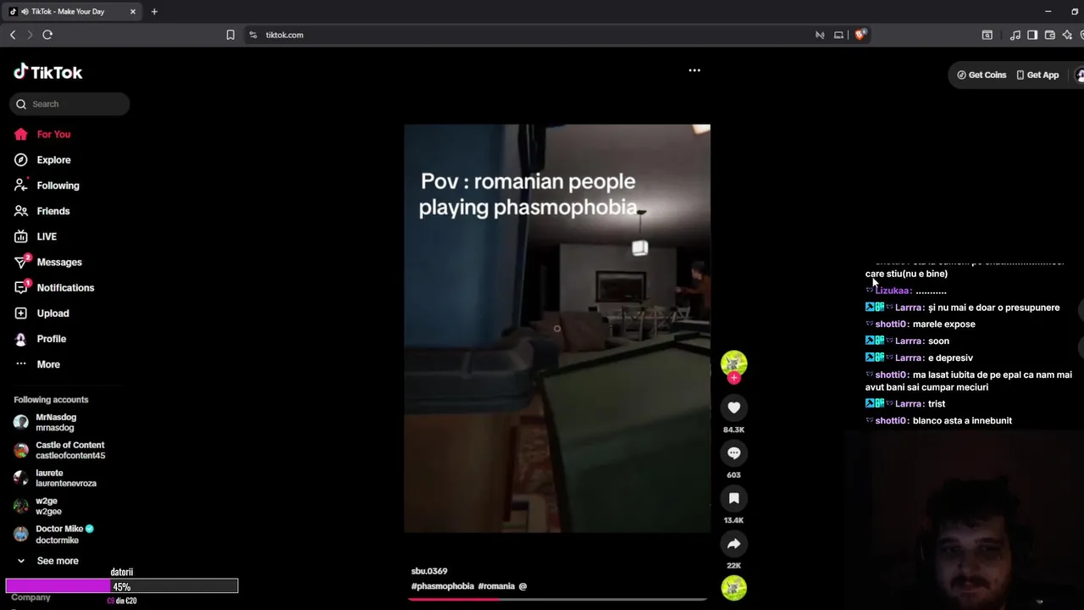Open a new browser tab

tap(154, 12)
